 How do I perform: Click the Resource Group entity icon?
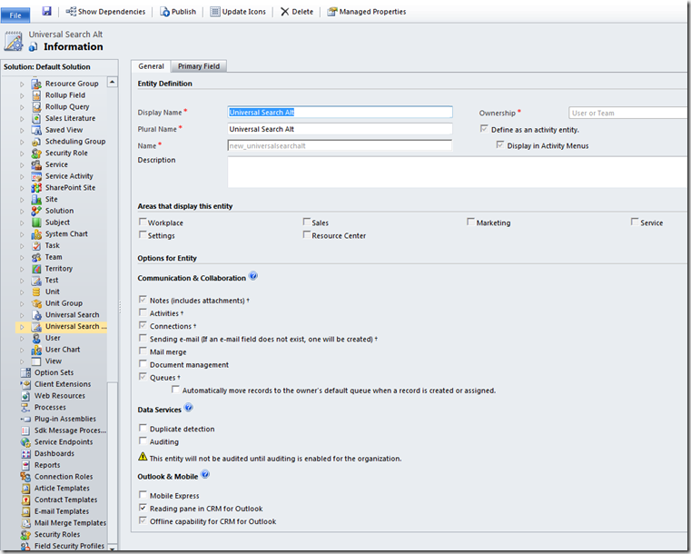pos(36,84)
